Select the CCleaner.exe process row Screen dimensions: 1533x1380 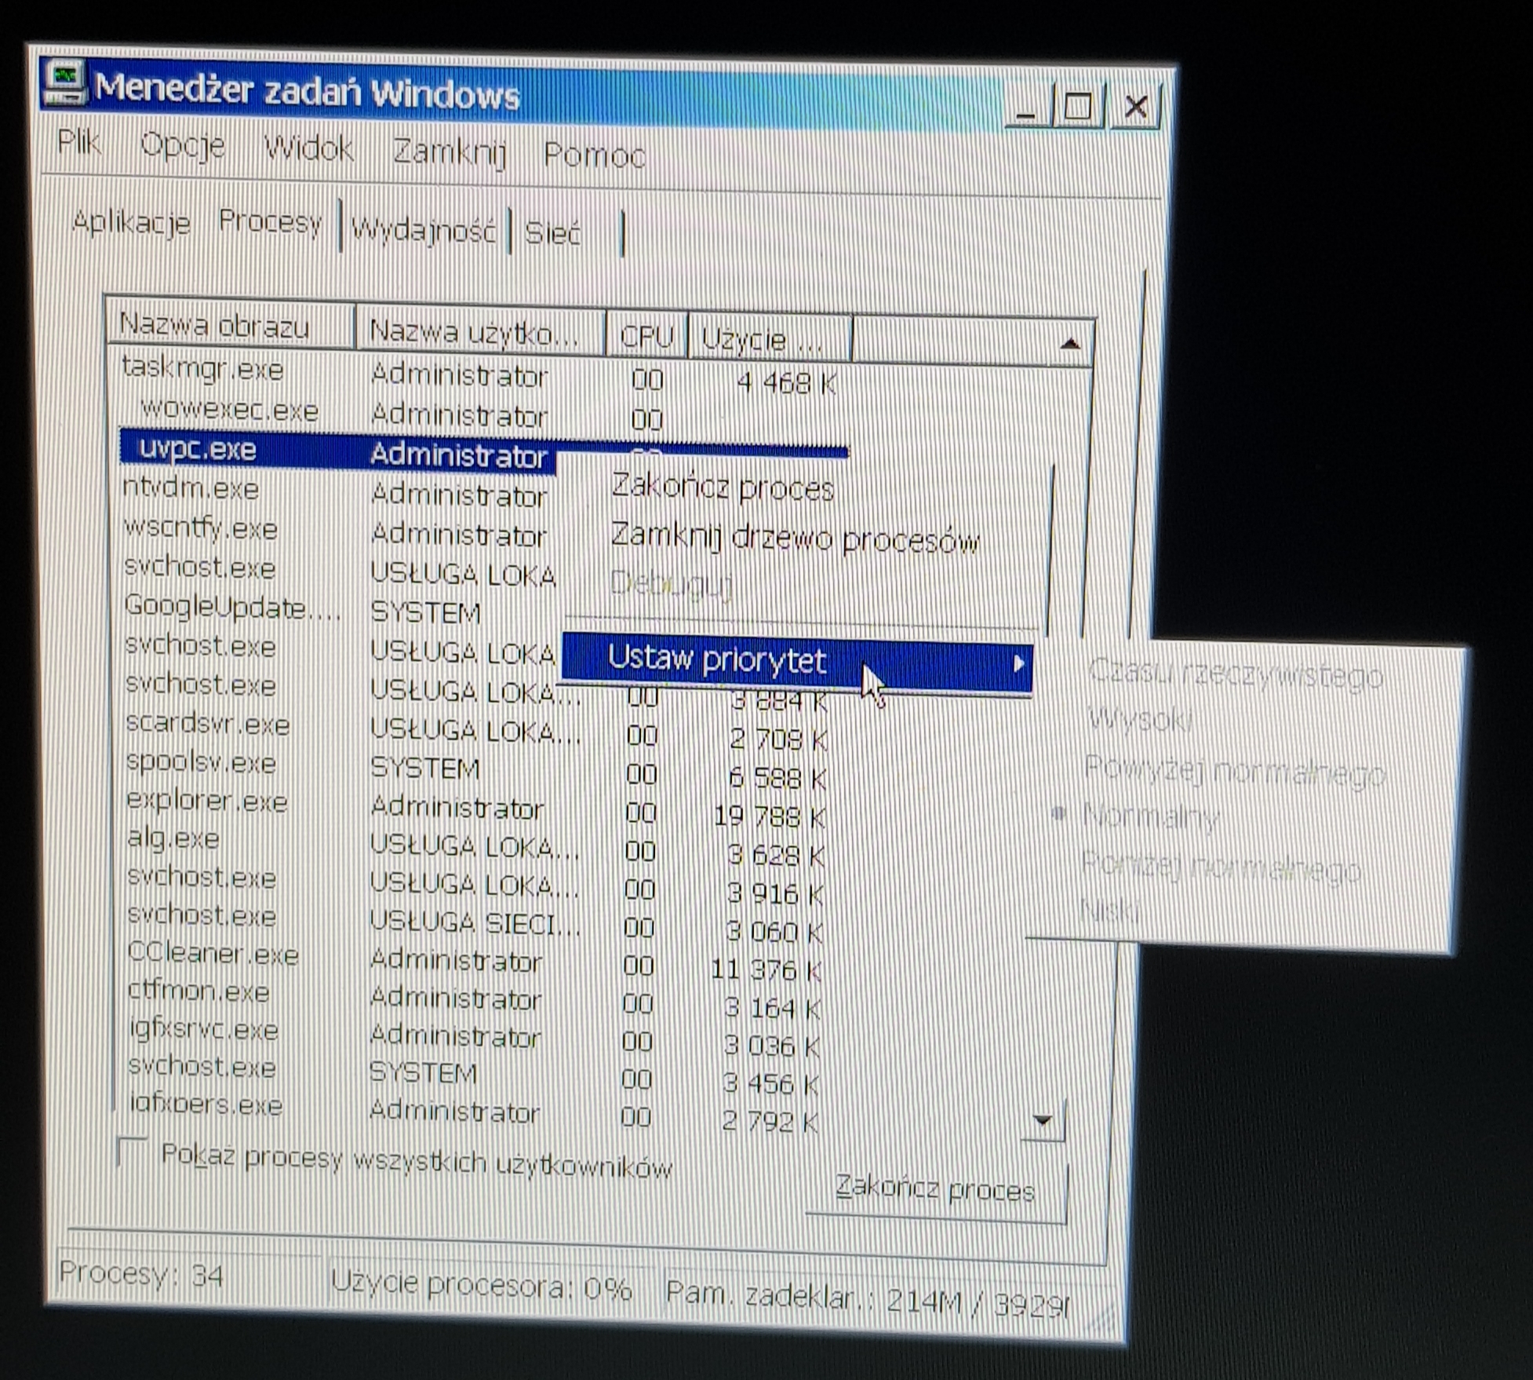tap(475, 962)
